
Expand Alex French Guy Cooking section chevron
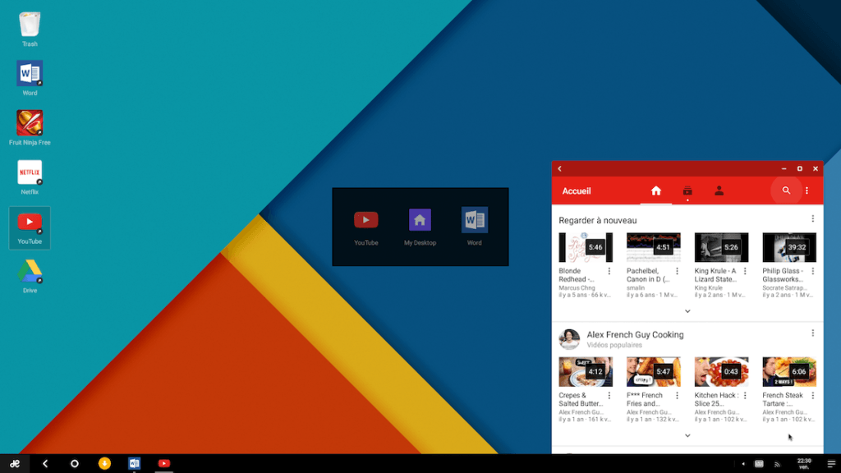(x=687, y=435)
